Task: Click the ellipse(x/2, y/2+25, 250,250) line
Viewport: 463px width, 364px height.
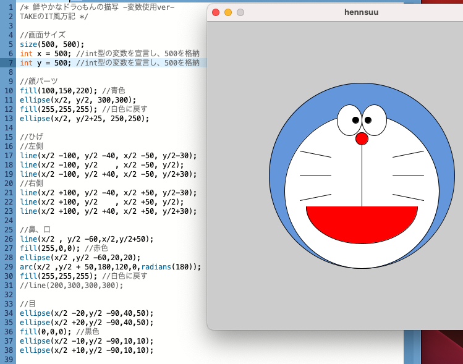Action: [x=85, y=119]
